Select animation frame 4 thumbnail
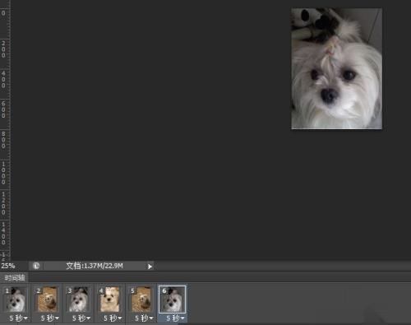Viewport: 411px width, 325px height. point(109,299)
